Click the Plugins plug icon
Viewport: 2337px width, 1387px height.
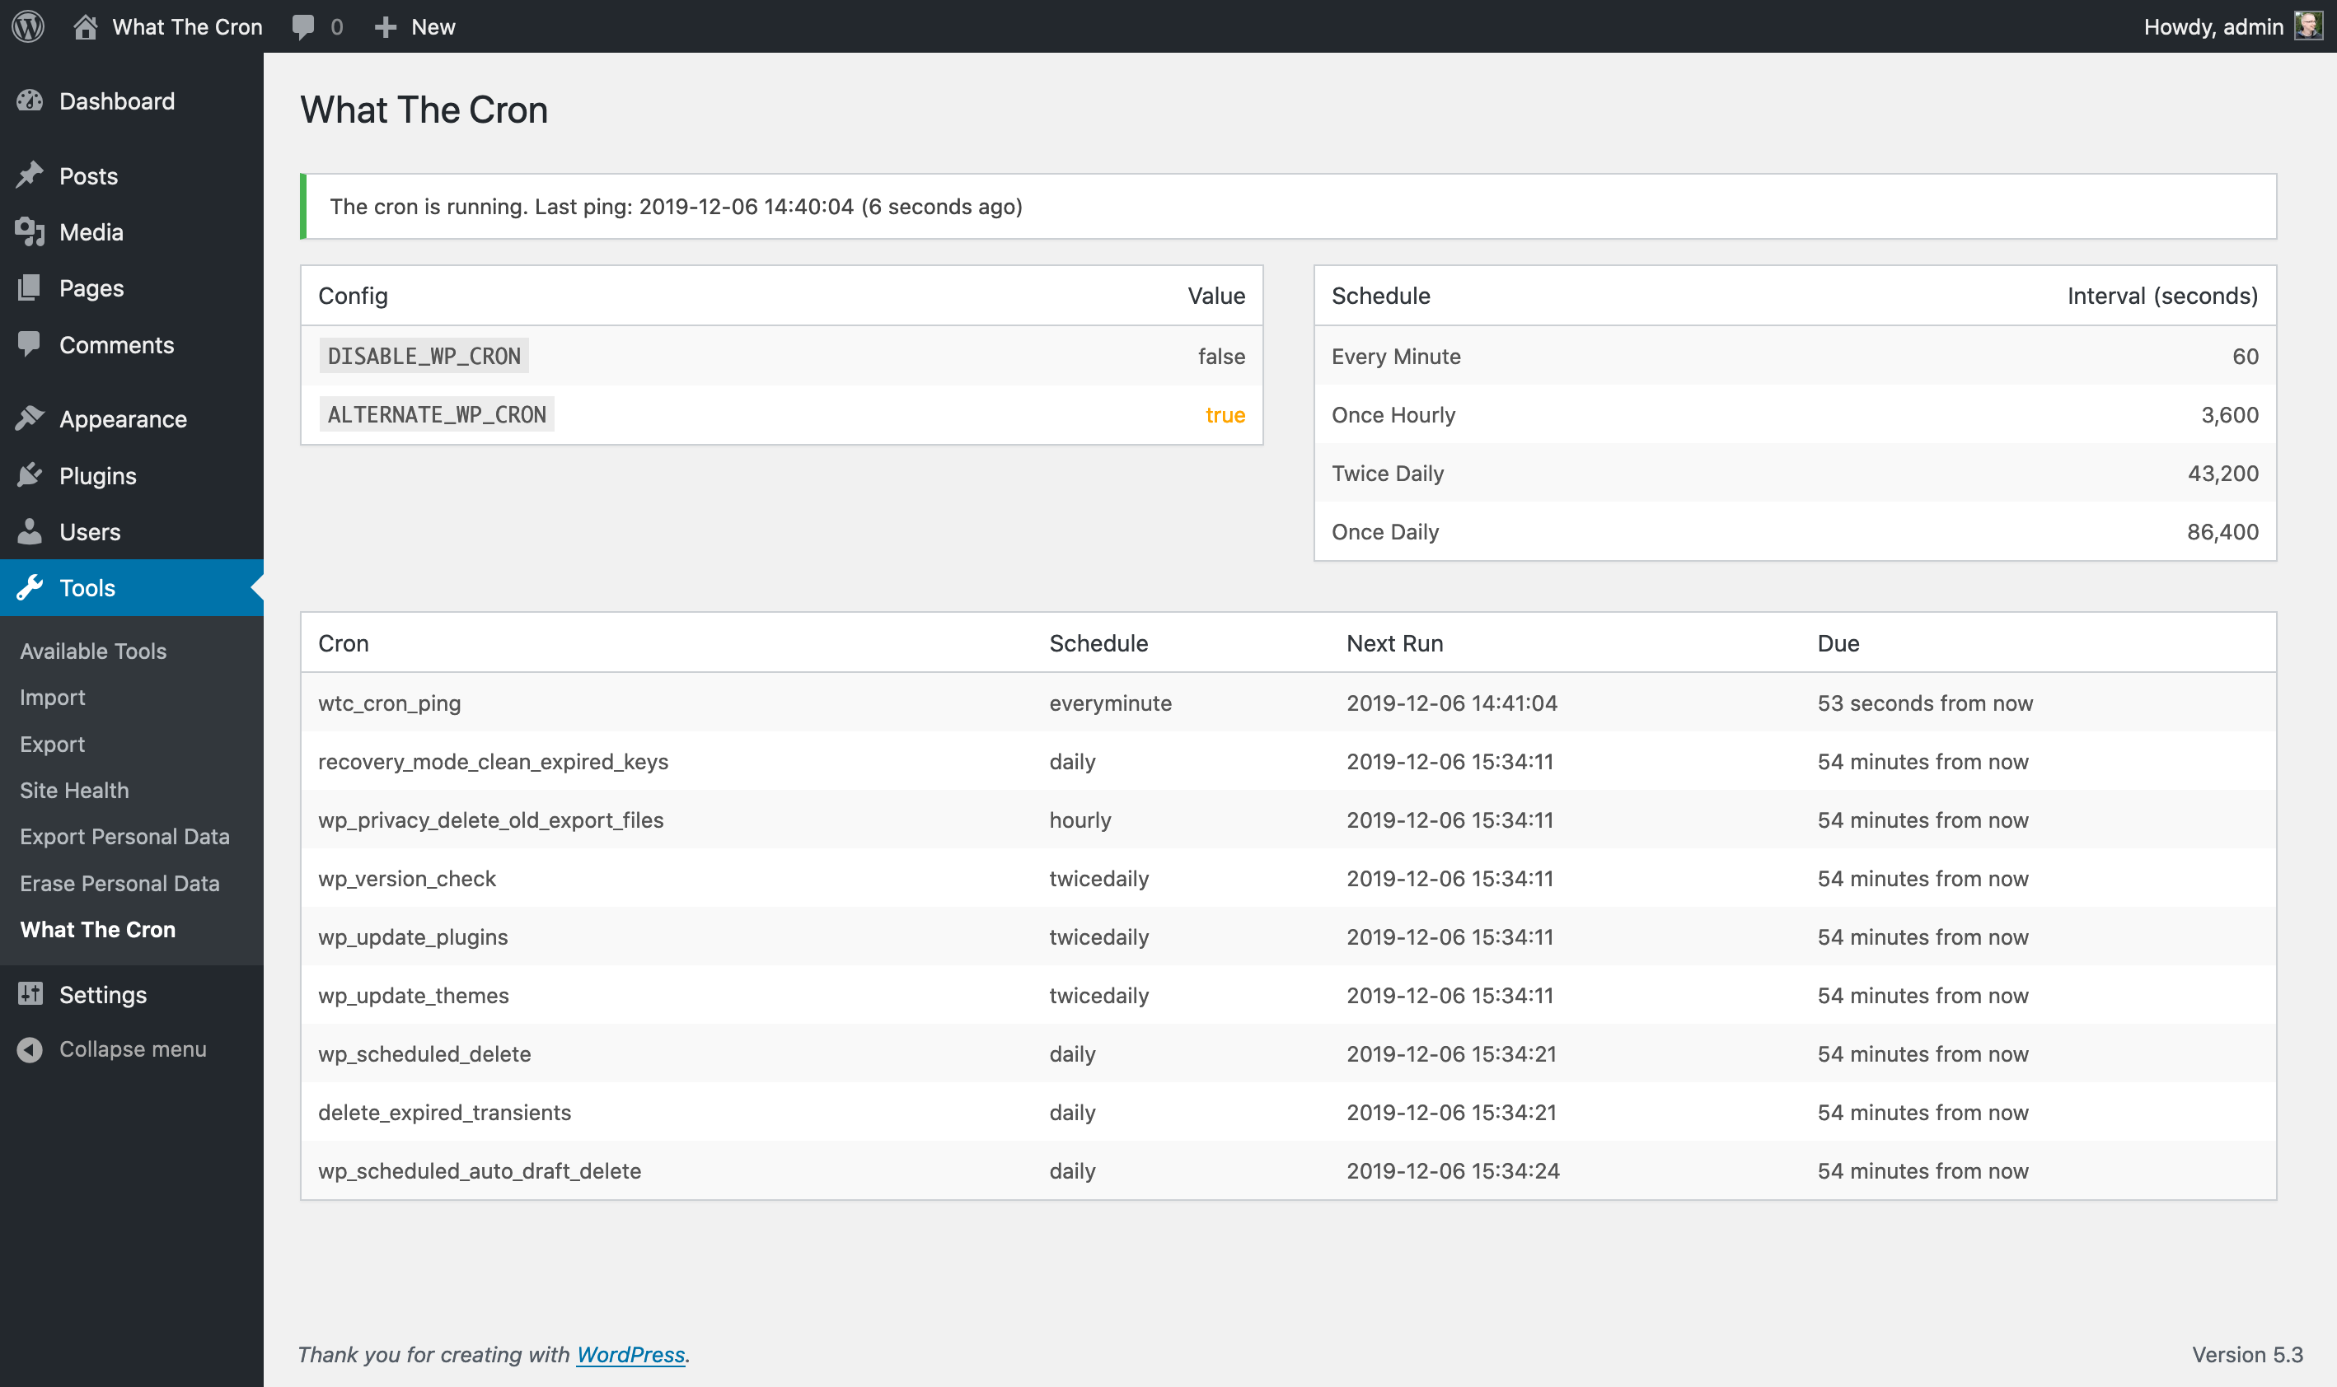click(30, 474)
